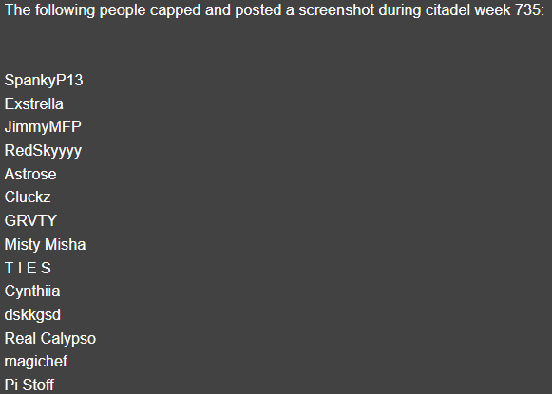
Task: Select Cynthiia in the list
Action: coord(32,291)
